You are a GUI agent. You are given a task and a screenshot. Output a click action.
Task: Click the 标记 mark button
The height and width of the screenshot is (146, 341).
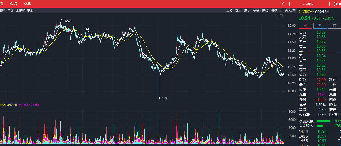(x=274, y=11)
